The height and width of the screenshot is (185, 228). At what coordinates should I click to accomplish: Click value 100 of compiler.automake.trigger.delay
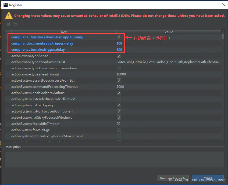119,49
